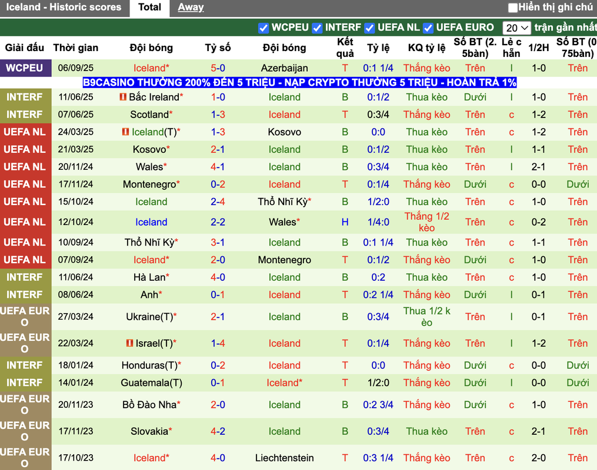The width and height of the screenshot is (597, 470).
Task: Click the 0-1 score against Anh
Action: [218, 295]
